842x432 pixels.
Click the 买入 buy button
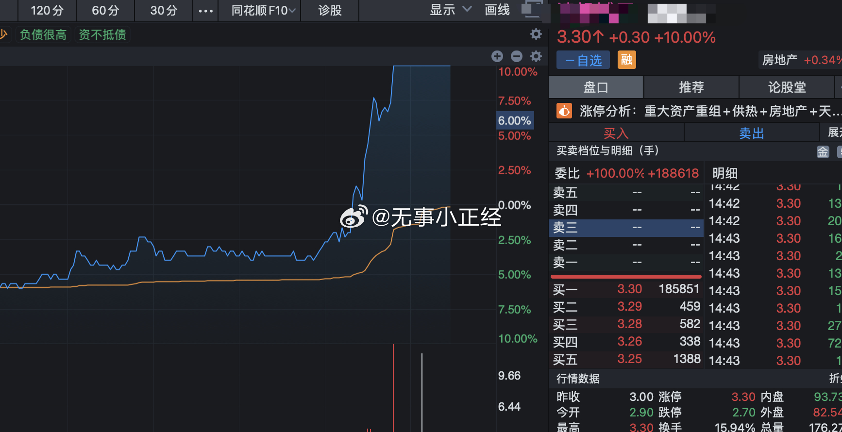point(616,133)
